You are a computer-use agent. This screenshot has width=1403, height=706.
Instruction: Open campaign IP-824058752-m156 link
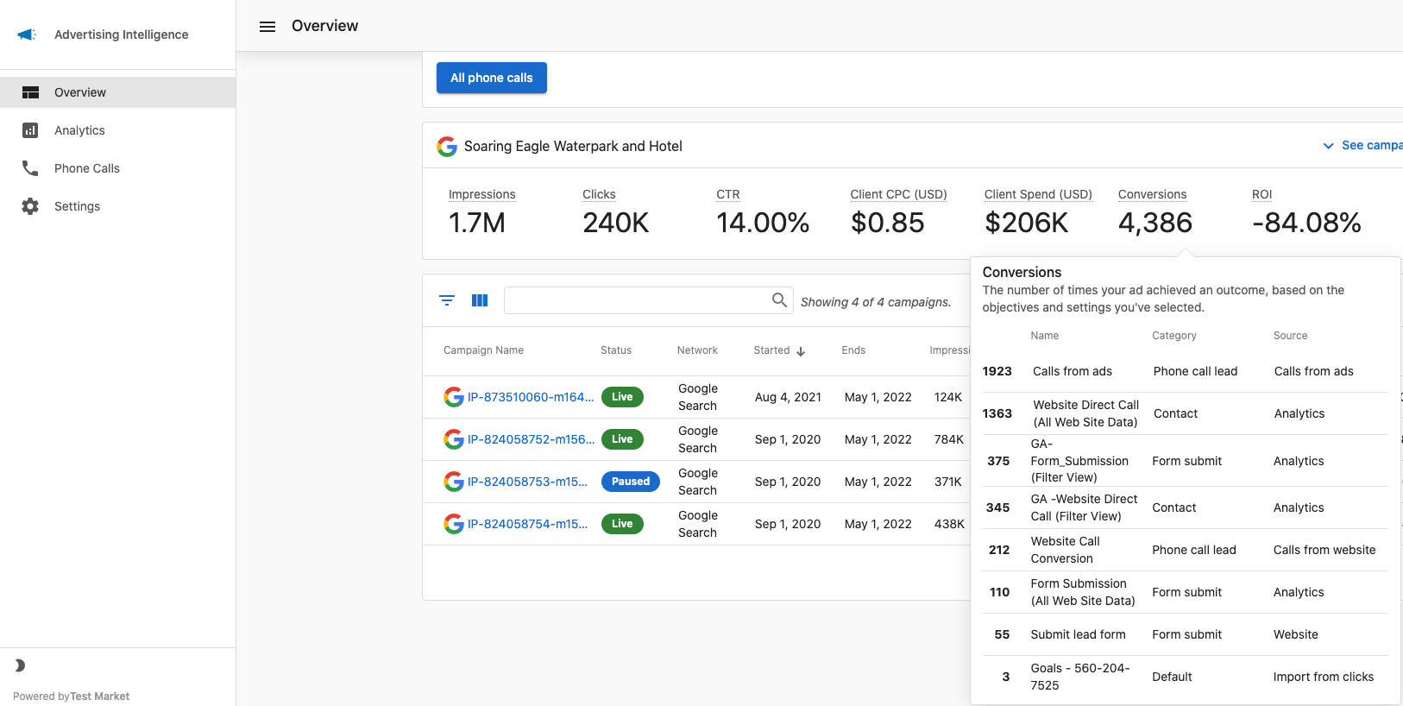click(531, 439)
